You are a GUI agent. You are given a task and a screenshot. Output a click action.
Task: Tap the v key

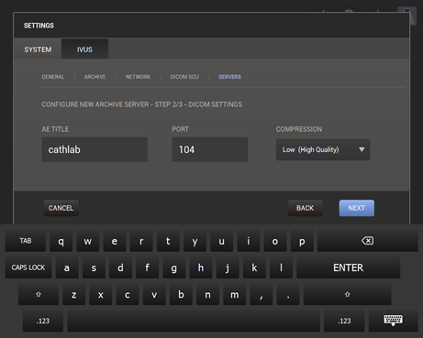(x=154, y=294)
